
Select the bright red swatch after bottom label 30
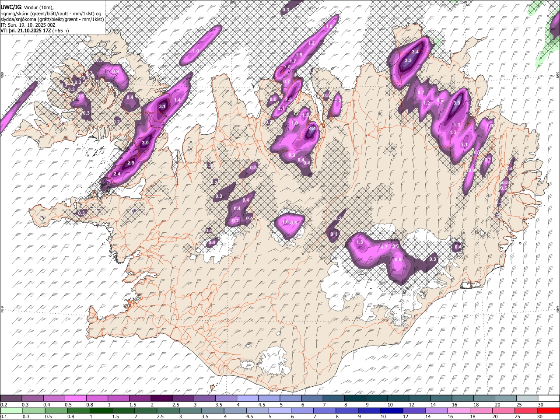coord(549,411)
